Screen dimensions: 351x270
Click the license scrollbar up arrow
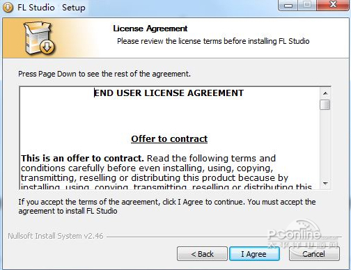325,93
